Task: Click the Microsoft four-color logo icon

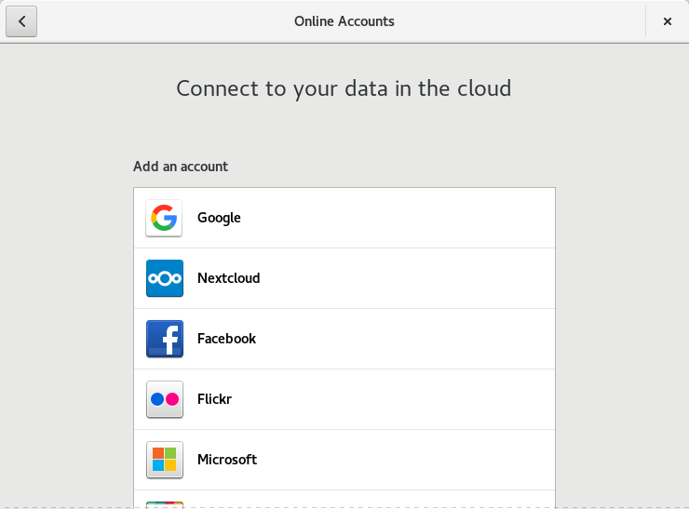Action: (x=164, y=460)
